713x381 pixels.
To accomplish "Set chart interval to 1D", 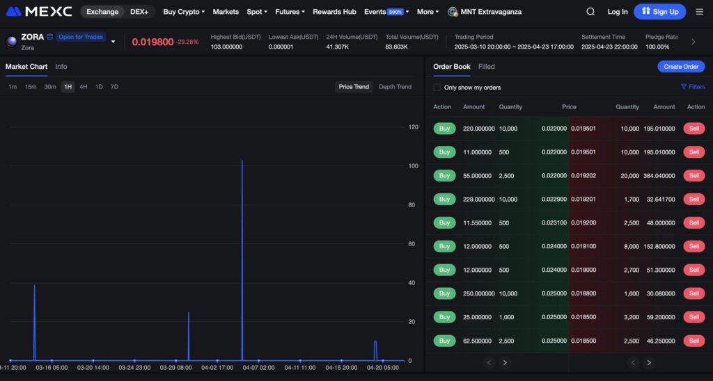I will [x=99, y=87].
